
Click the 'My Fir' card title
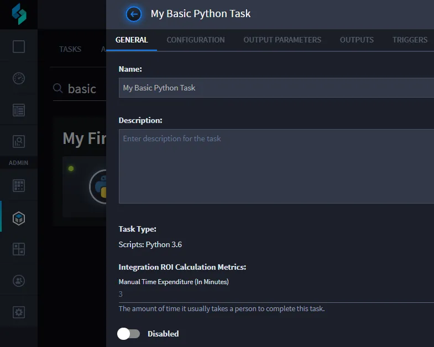[x=85, y=138]
